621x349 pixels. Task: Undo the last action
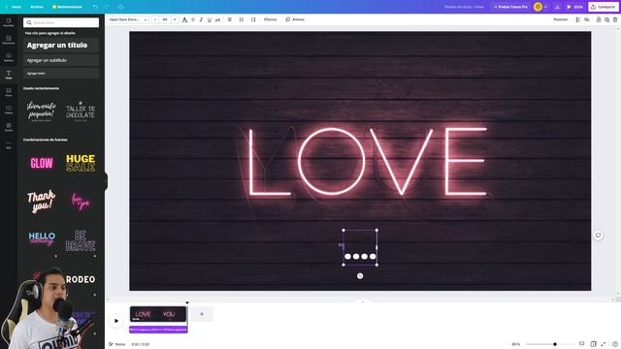pos(95,7)
